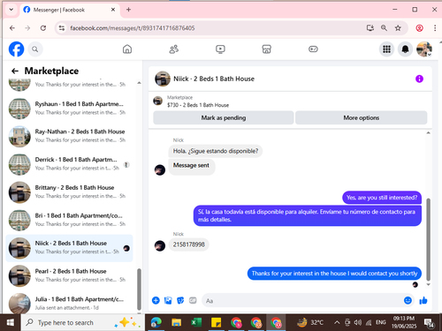Image resolution: width=442 pixels, height=331 pixels.
Task: Click the Mark as pending button
Action: 224,117
